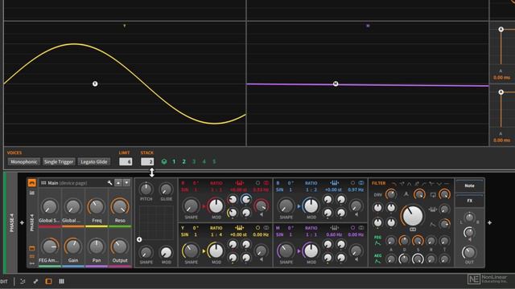Screen dimensions: 515x289
Task: Select voice stack number 2
Action: [184, 161]
